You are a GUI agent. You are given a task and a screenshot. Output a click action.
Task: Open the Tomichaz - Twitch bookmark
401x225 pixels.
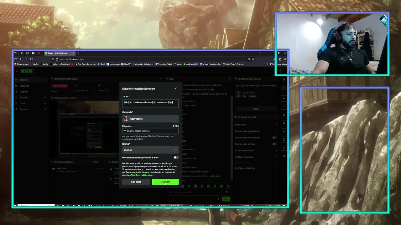164,64
